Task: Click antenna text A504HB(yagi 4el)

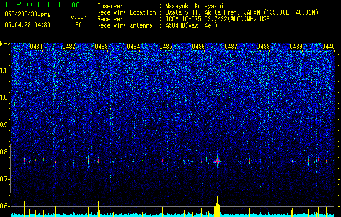Action: tap(191, 25)
